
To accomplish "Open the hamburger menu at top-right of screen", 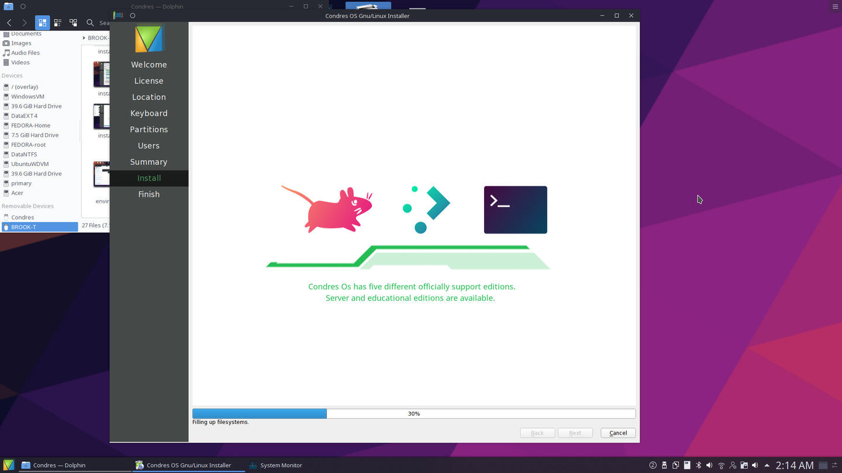I will [835, 6].
